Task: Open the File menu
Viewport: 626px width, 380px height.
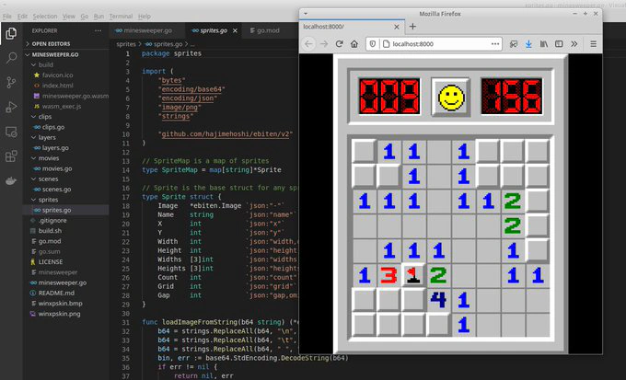Action: click(7, 17)
